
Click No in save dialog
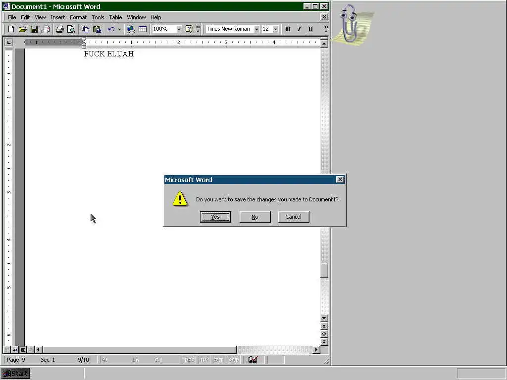coord(255,217)
